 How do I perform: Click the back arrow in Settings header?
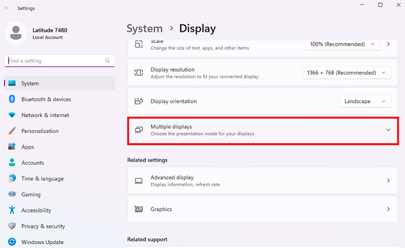point(6,9)
